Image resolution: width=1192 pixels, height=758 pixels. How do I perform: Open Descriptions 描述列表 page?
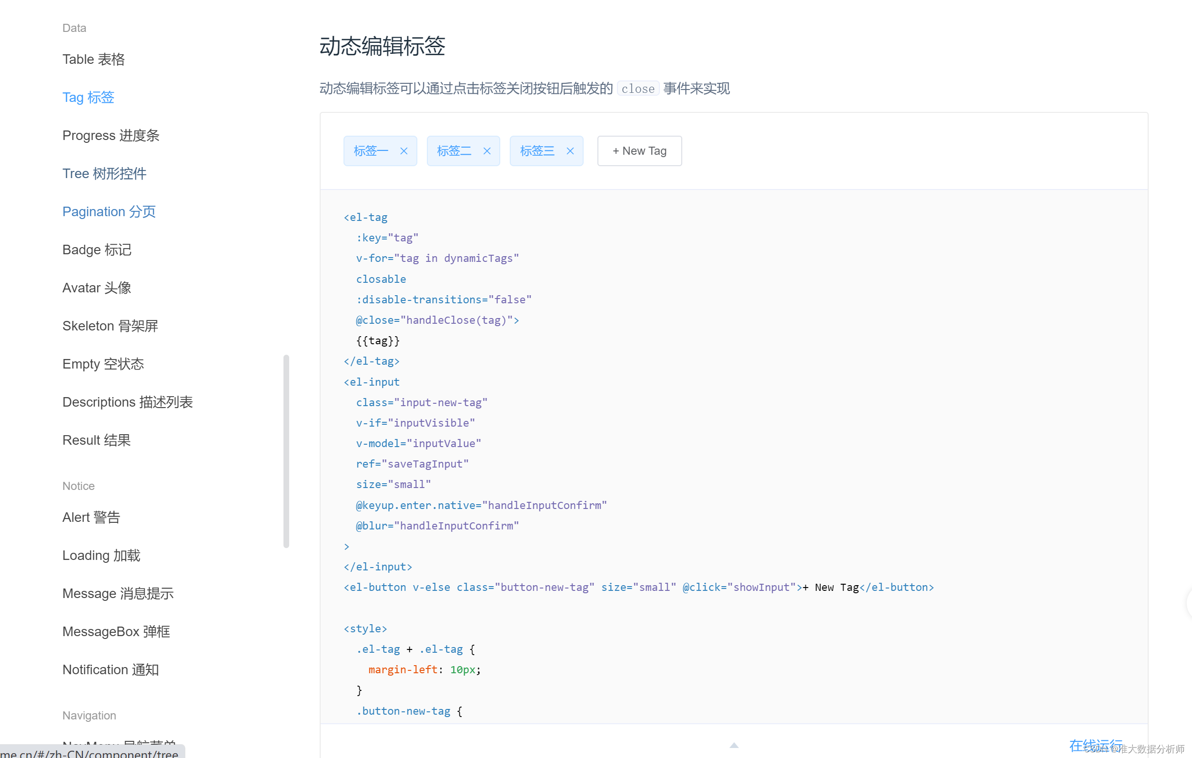coord(128,402)
